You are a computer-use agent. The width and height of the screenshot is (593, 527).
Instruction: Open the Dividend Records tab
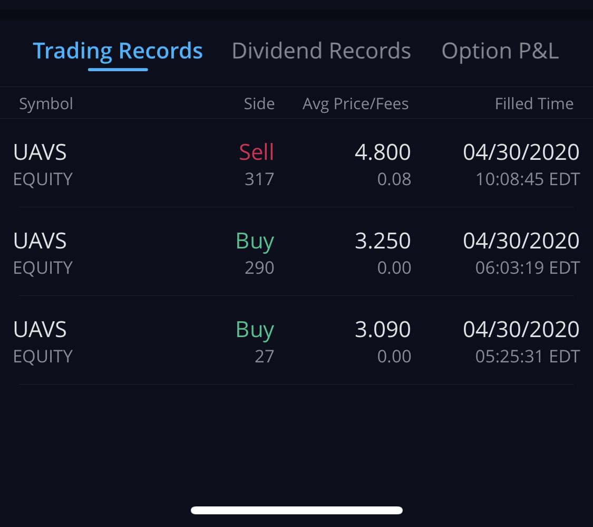pyautogui.click(x=321, y=51)
